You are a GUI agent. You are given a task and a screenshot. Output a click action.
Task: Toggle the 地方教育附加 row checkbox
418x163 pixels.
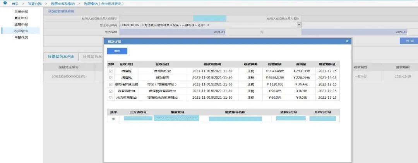tap(111, 98)
